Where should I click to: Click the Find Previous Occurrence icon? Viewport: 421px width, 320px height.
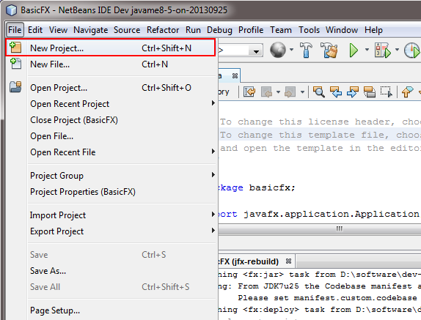click(x=336, y=92)
